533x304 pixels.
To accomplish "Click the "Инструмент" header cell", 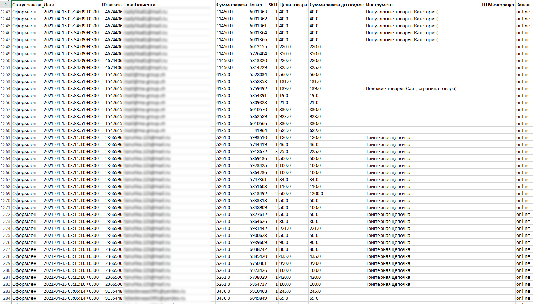I will [422, 5].
